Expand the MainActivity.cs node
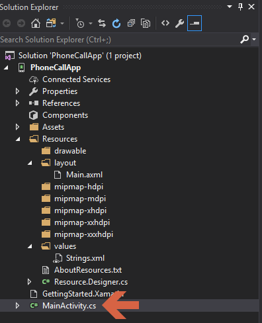This screenshot has width=262, height=323. [17, 306]
